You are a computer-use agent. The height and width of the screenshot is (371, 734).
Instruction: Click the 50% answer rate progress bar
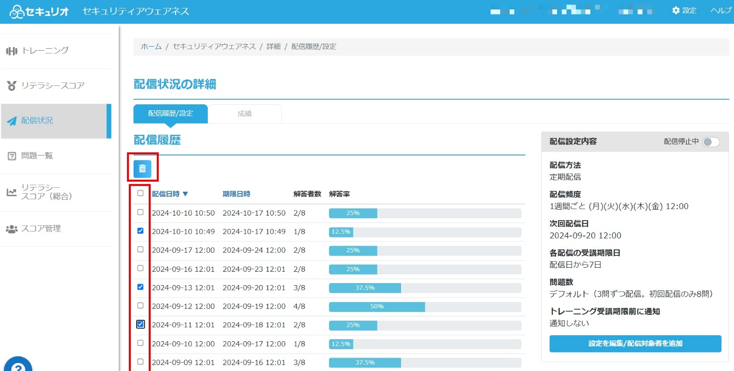coord(425,307)
